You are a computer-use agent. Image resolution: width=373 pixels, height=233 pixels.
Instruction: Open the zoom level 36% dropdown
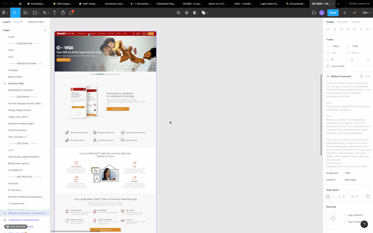[x=366, y=13]
